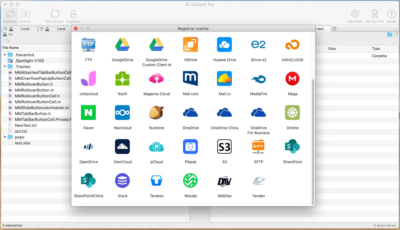The height and width of the screenshot is (230, 400).
Task: Select the Mega icon
Action: (292, 79)
